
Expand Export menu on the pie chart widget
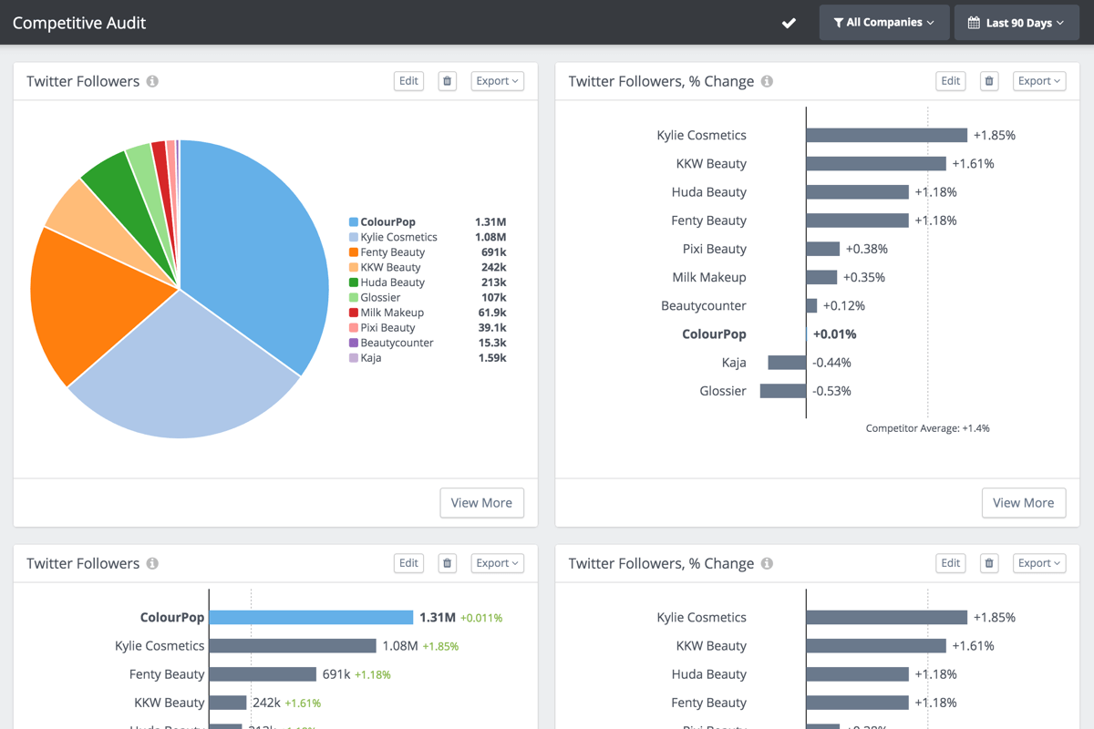(x=498, y=81)
